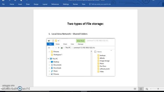Click the Explorer Up arrow

59,48
